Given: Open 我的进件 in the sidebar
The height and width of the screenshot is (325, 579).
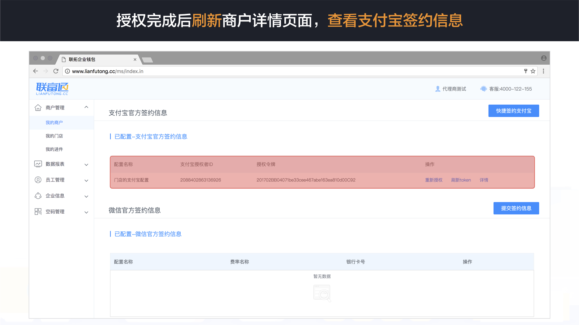Looking at the screenshot, I should pos(54,149).
